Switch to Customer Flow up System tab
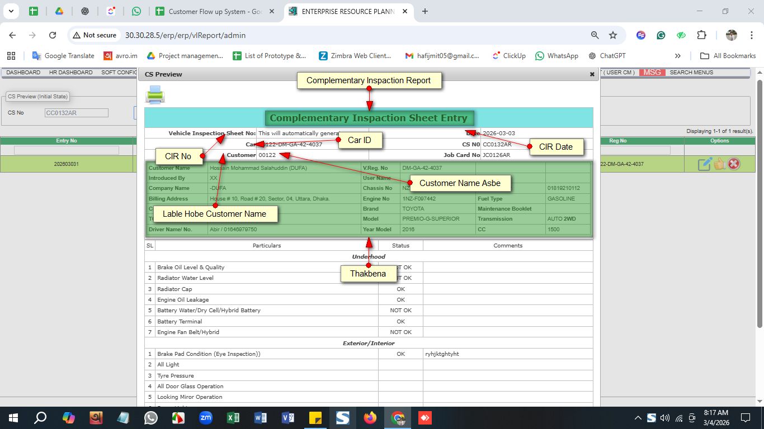Viewport: 764px width, 429px height. [x=215, y=11]
